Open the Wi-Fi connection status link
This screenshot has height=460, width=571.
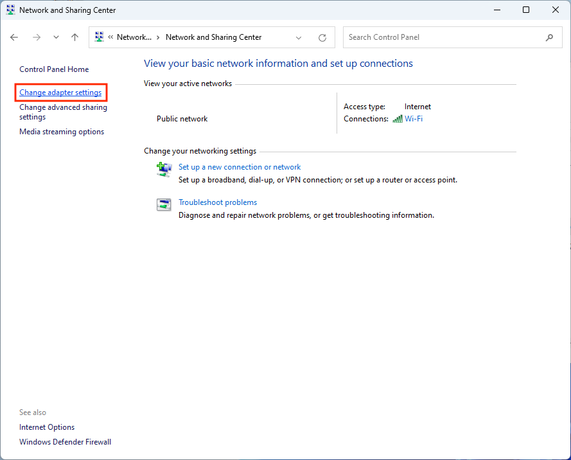(414, 119)
